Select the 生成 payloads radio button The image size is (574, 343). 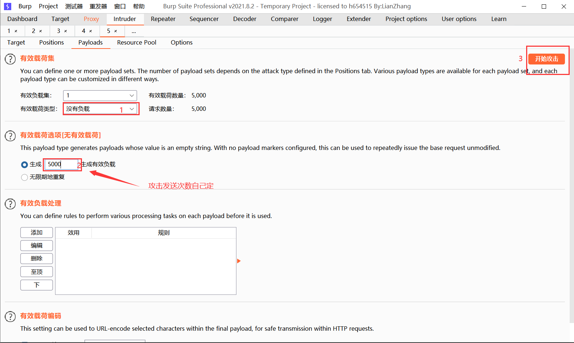tap(24, 164)
